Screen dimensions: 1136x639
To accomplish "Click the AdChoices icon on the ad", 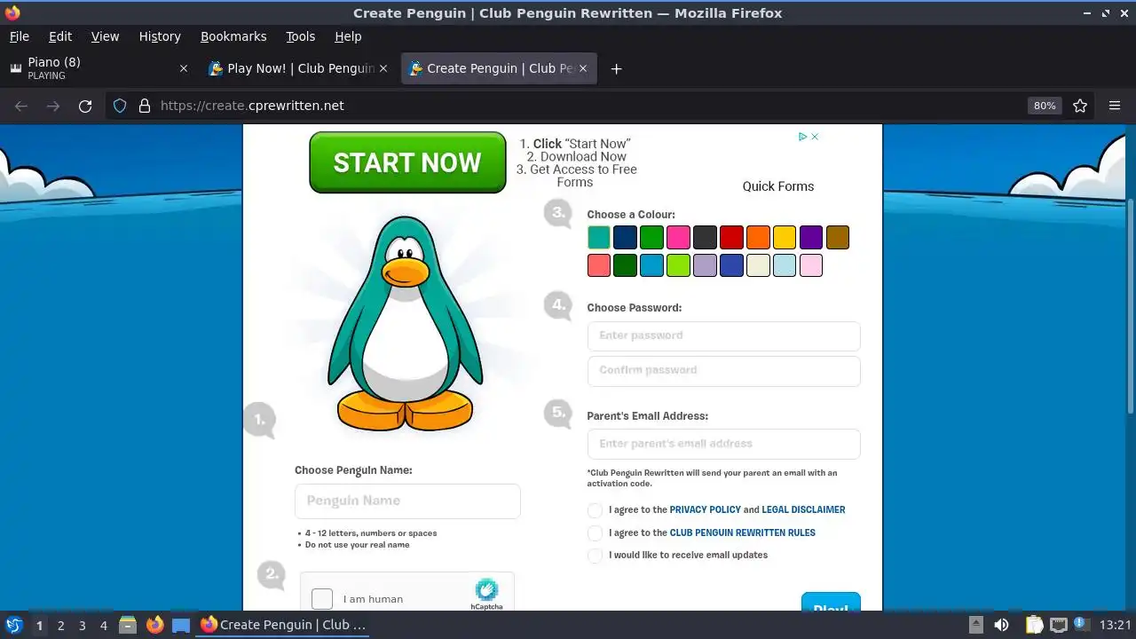I will [802, 137].
